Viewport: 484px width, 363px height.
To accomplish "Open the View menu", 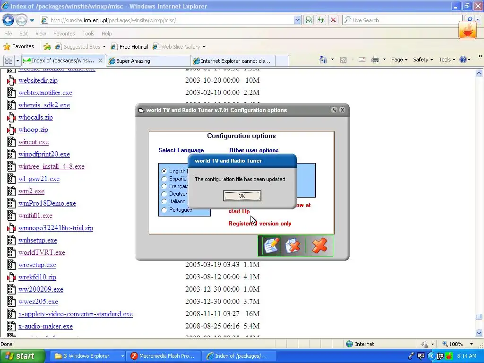I will 41,34.
